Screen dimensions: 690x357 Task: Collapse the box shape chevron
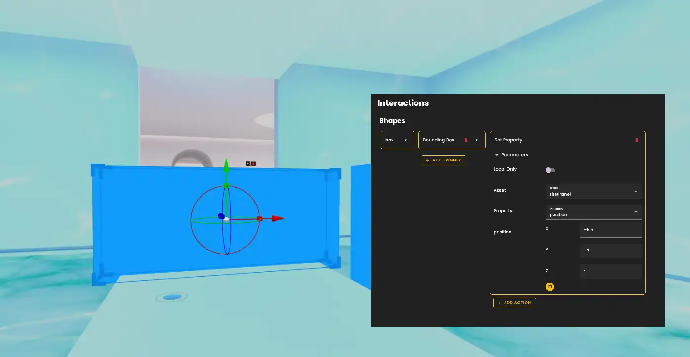(406, 140)
